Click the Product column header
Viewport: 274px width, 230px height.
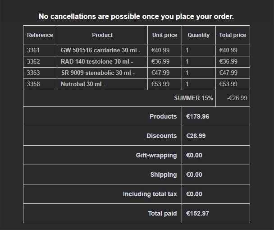(102, 35)
